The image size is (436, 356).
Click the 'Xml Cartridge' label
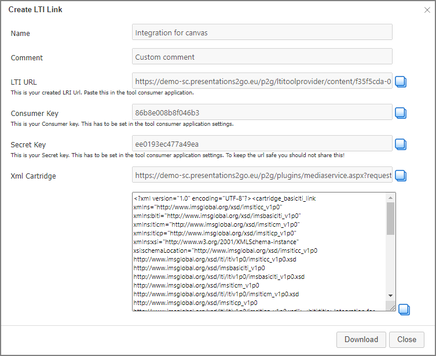[x=33, y=176]
